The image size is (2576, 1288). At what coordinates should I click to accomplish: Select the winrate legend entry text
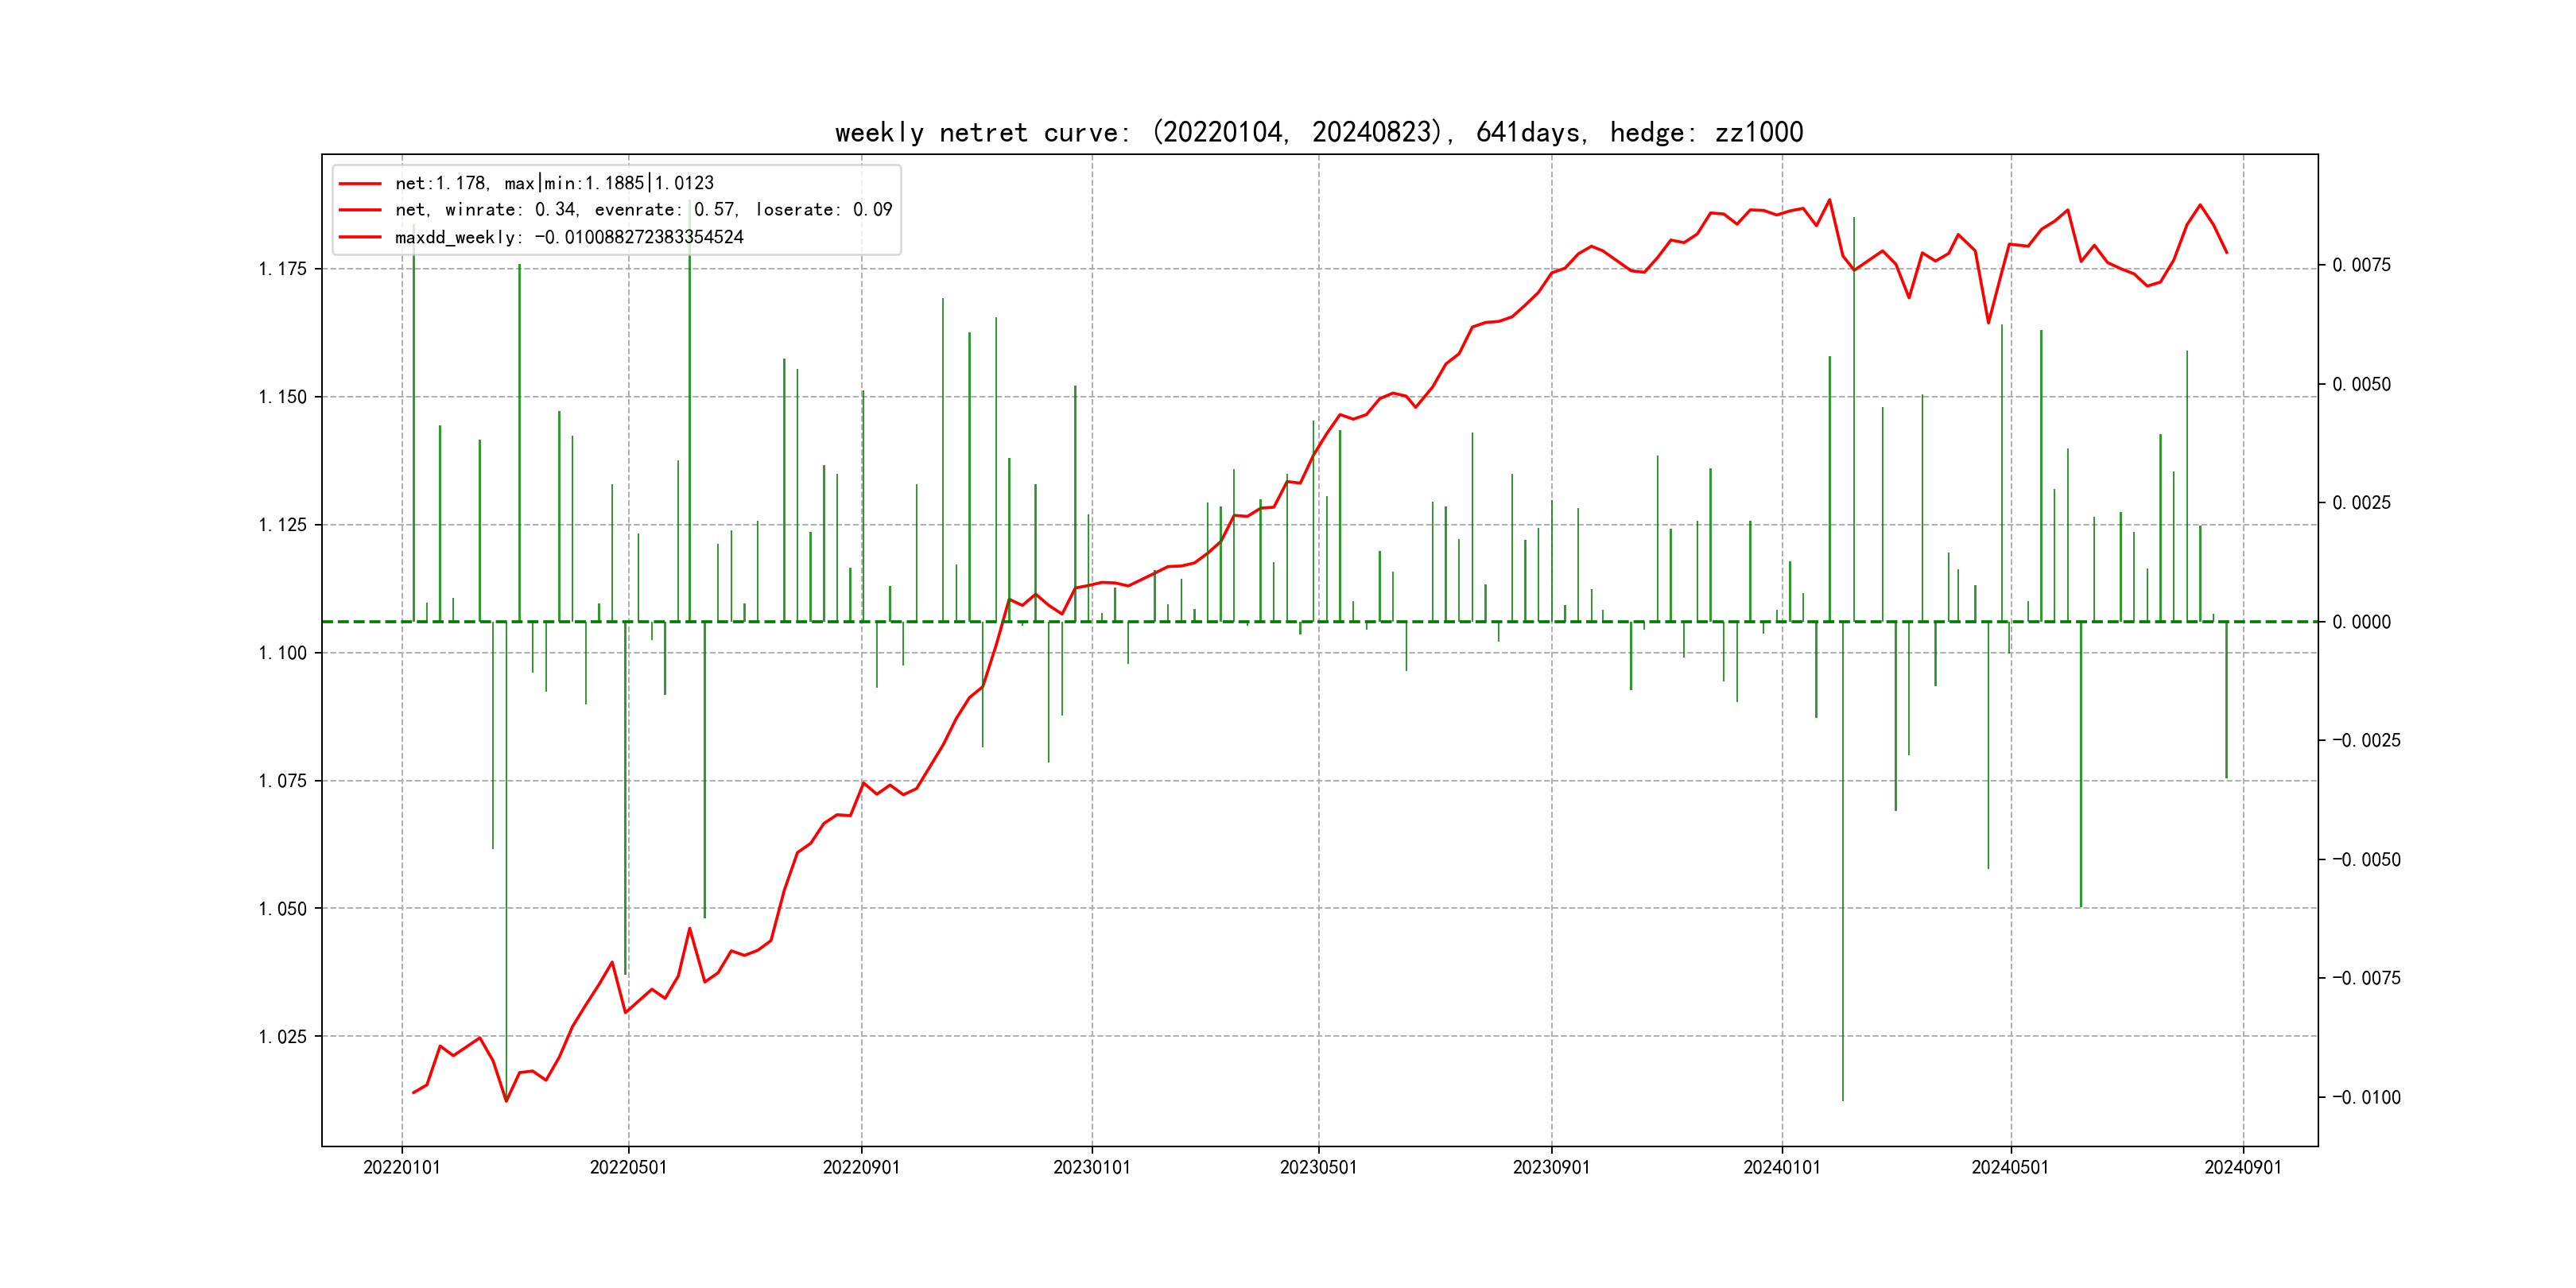pyautogui.click(x=643, y=210)
